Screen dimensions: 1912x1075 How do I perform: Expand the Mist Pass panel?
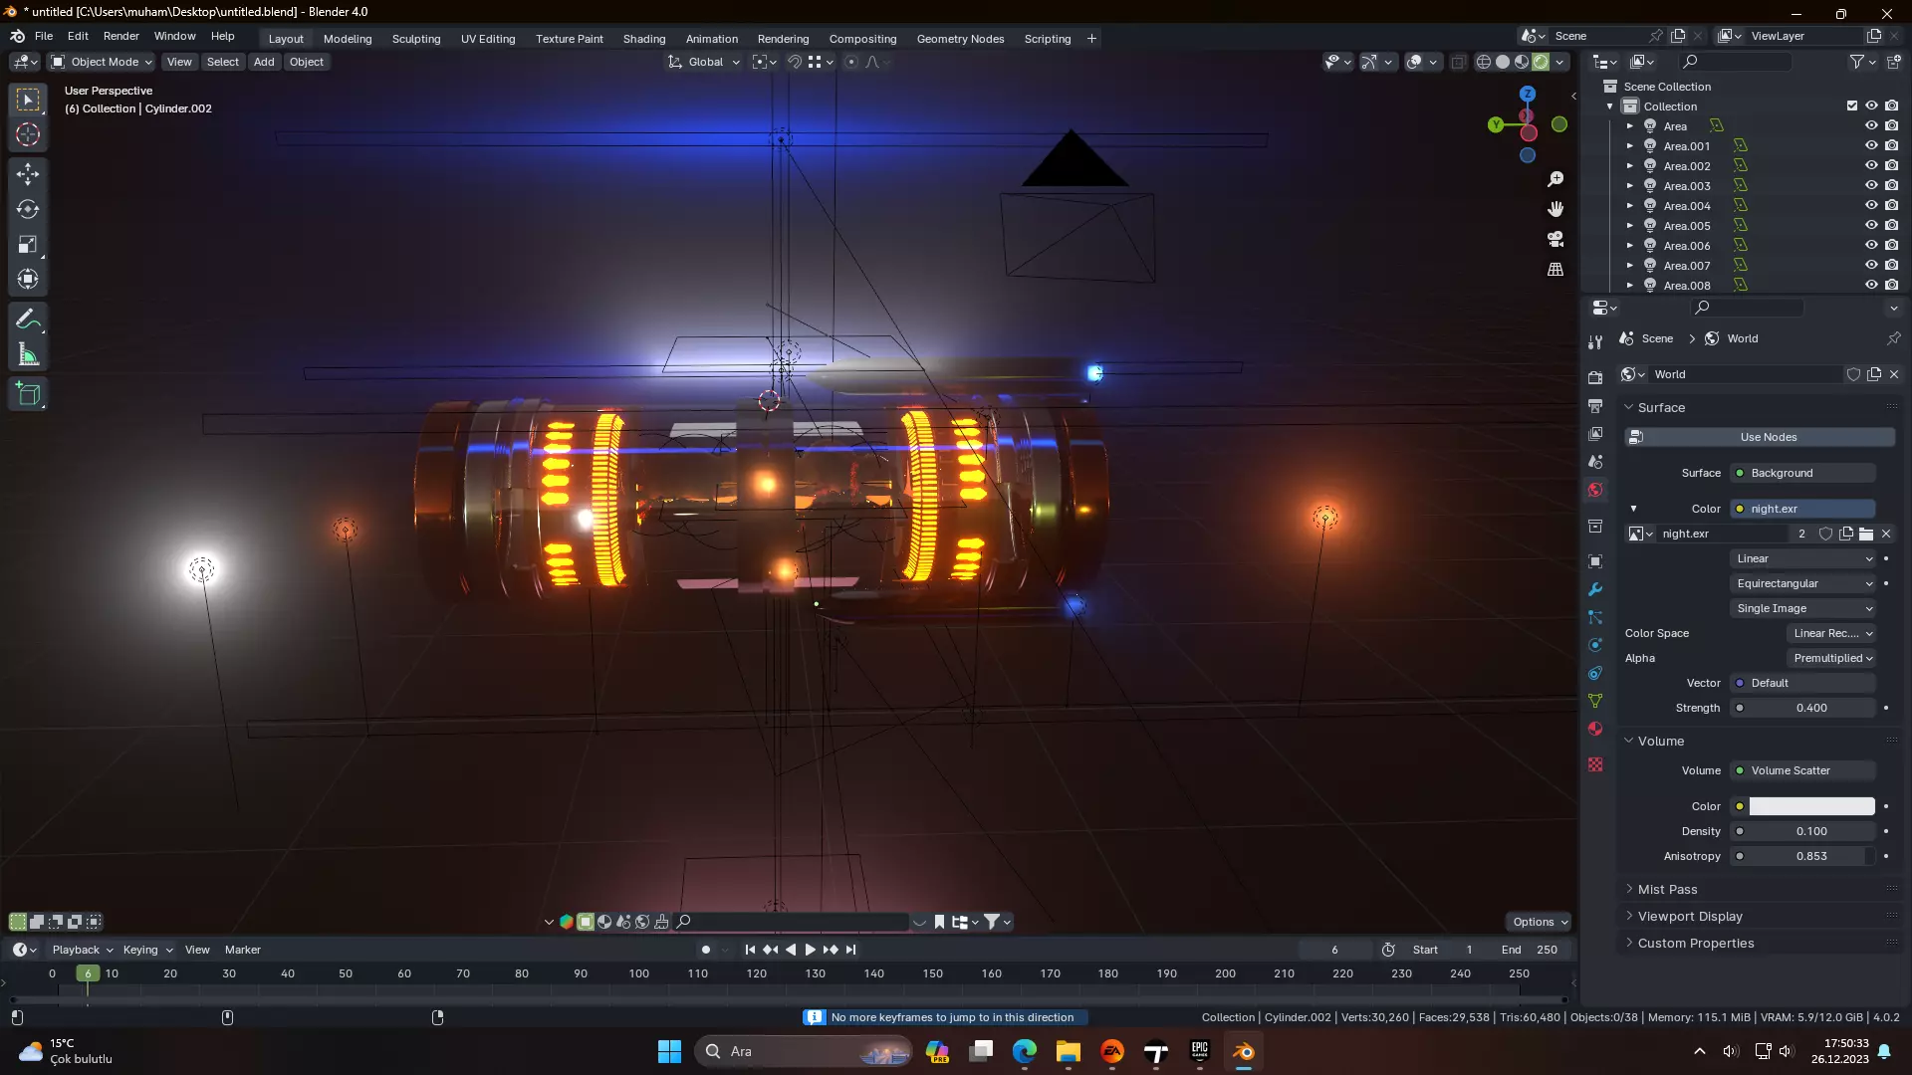tap(1667, 889)
